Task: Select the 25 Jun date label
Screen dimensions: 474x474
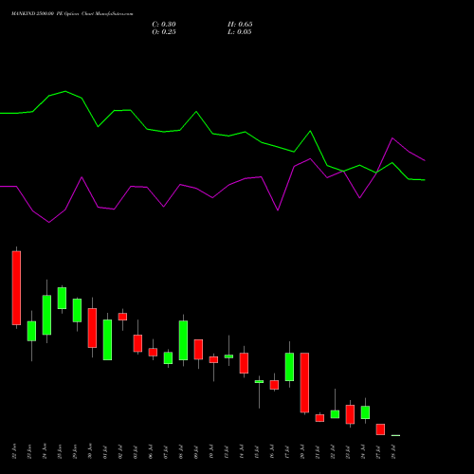Action: (x=60, y=451)
